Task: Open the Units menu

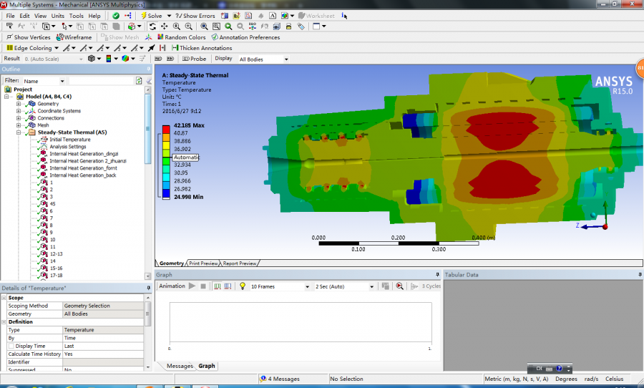Action: (57, 16)
